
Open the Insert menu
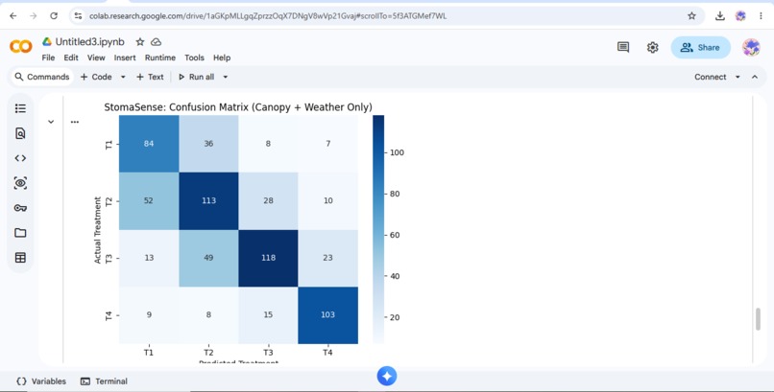tap(125, 58)
